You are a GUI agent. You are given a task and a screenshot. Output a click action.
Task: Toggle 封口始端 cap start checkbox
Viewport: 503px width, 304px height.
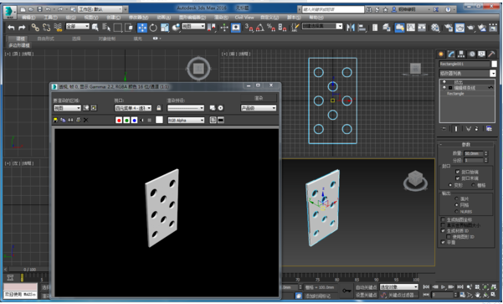pyautogui.click(x=458, y=172)
